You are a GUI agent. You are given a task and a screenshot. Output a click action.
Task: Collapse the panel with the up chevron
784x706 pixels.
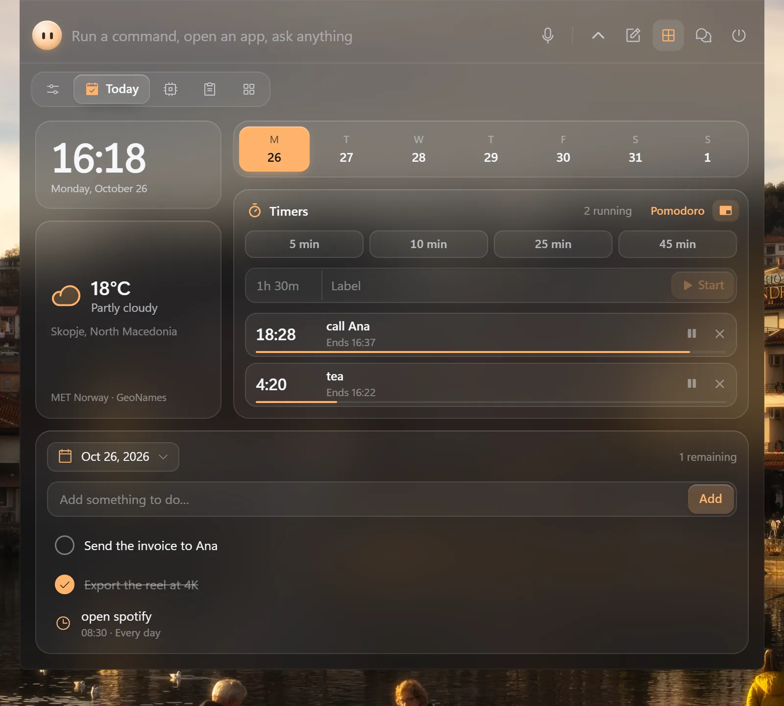[x=598, y=35]
